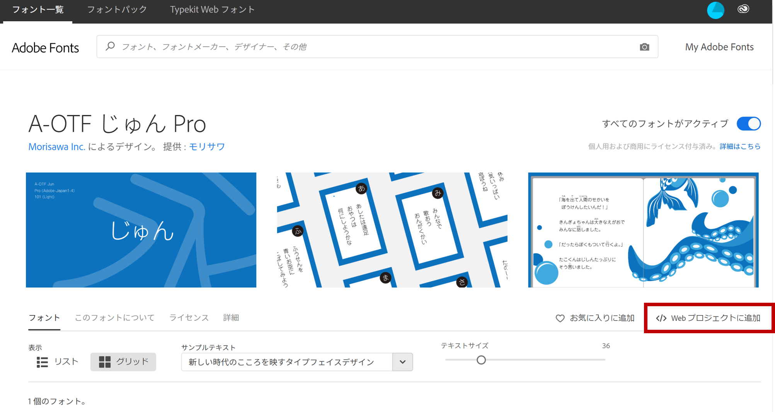775x412 pixels.
Task: Open the blue user avatar
Action: 715,10
